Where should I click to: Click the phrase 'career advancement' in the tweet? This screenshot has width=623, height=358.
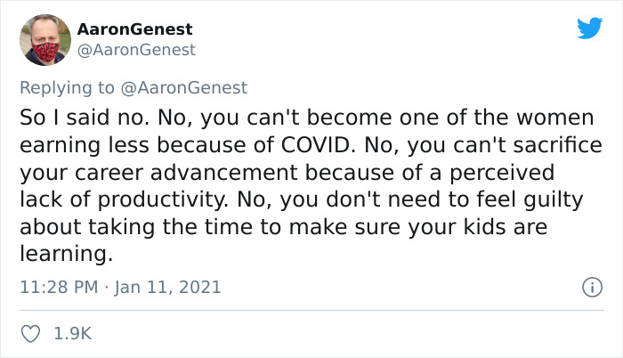click(186, 172)
